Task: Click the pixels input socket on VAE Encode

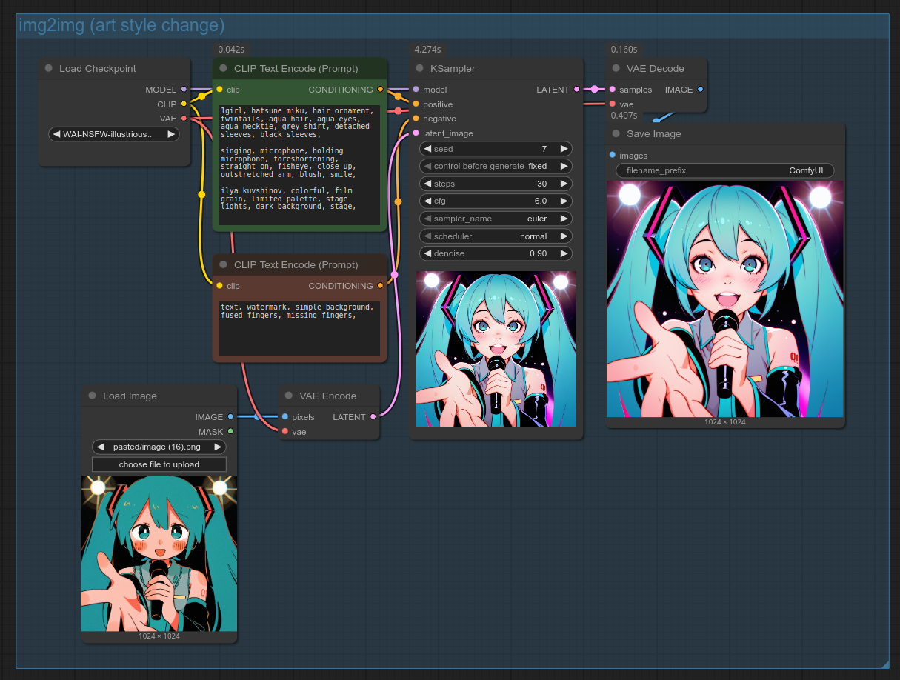Action: (x=285, y=417)
